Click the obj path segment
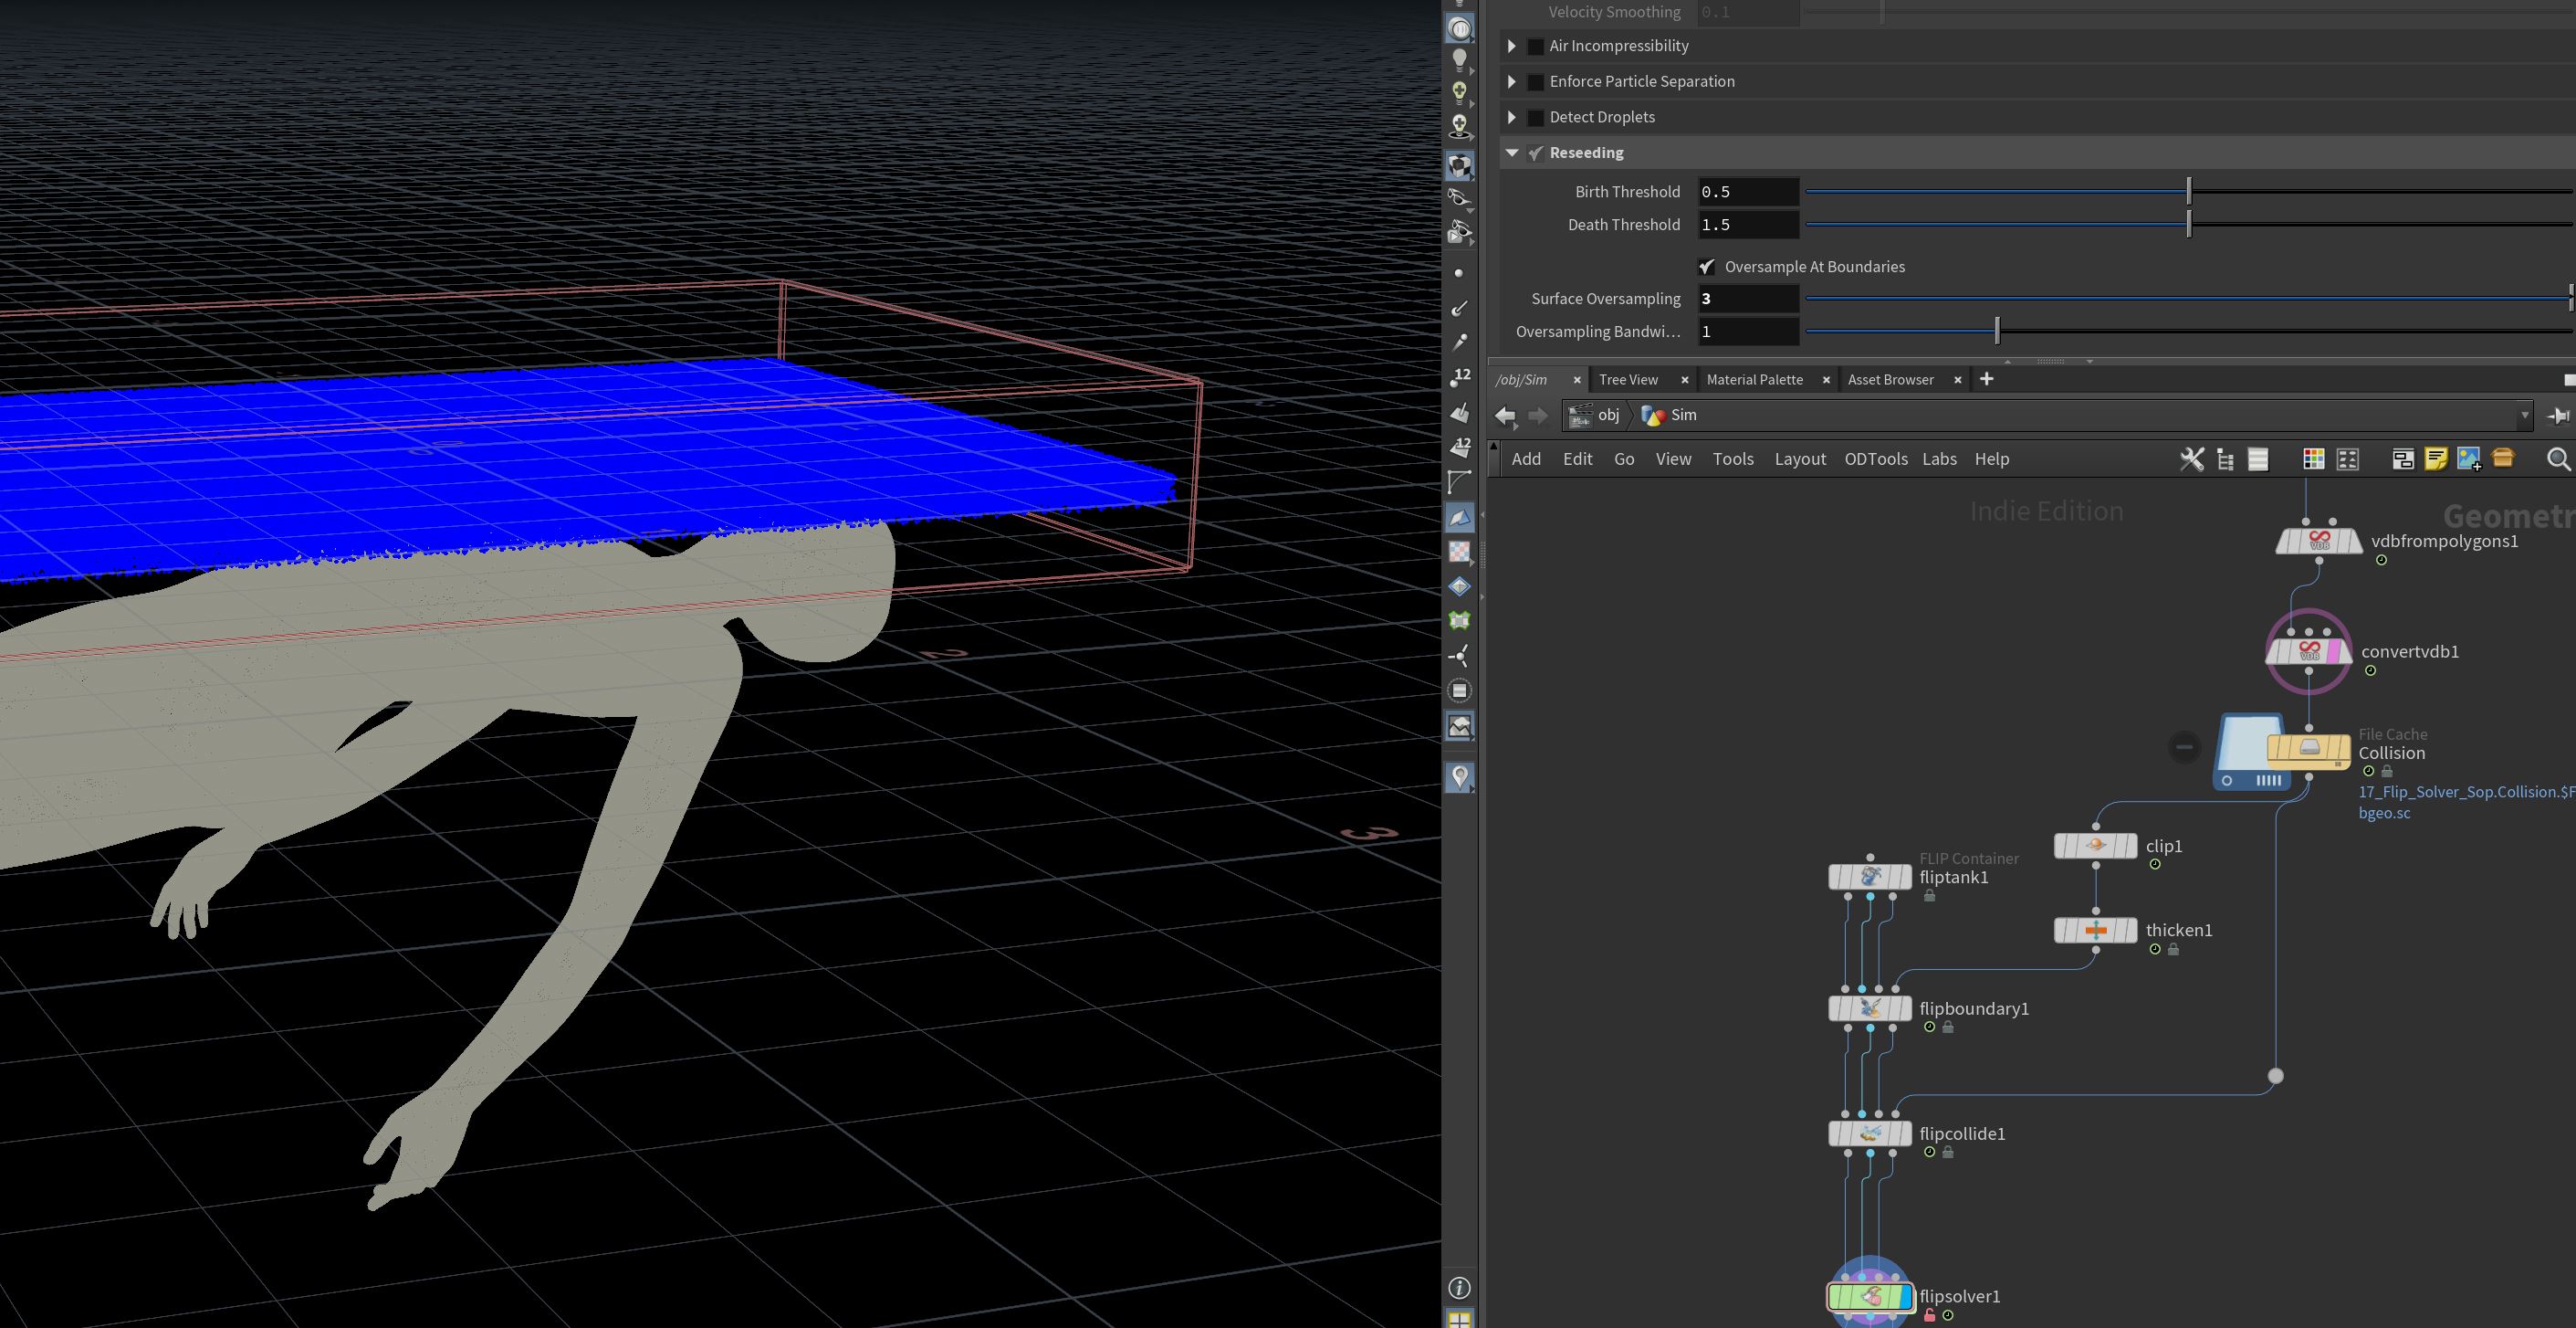Screen dimensions: 2576x1328 (x=1595, y=416)
